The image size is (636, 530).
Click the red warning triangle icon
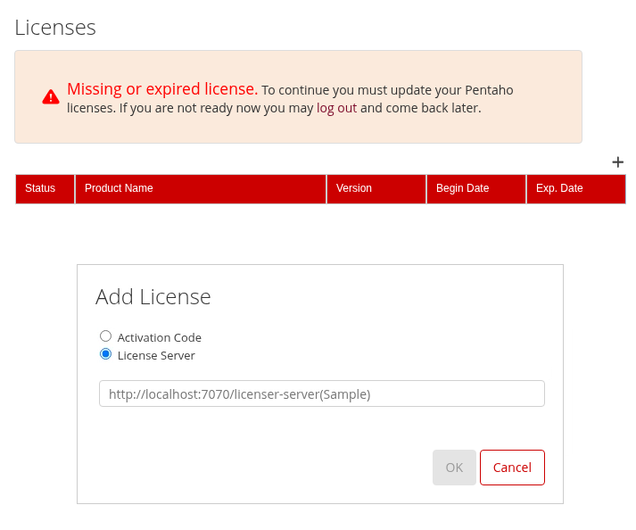[51, 97]
